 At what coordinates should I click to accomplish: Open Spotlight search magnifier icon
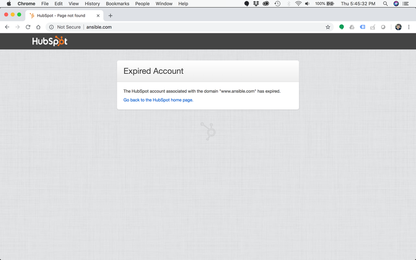pos(385,4)
